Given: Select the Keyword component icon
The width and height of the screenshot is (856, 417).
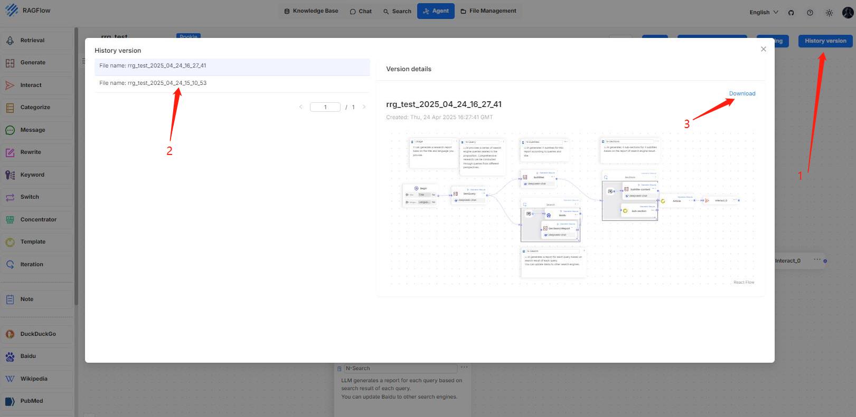Looking at the screenshot, I should coord(10,175).
